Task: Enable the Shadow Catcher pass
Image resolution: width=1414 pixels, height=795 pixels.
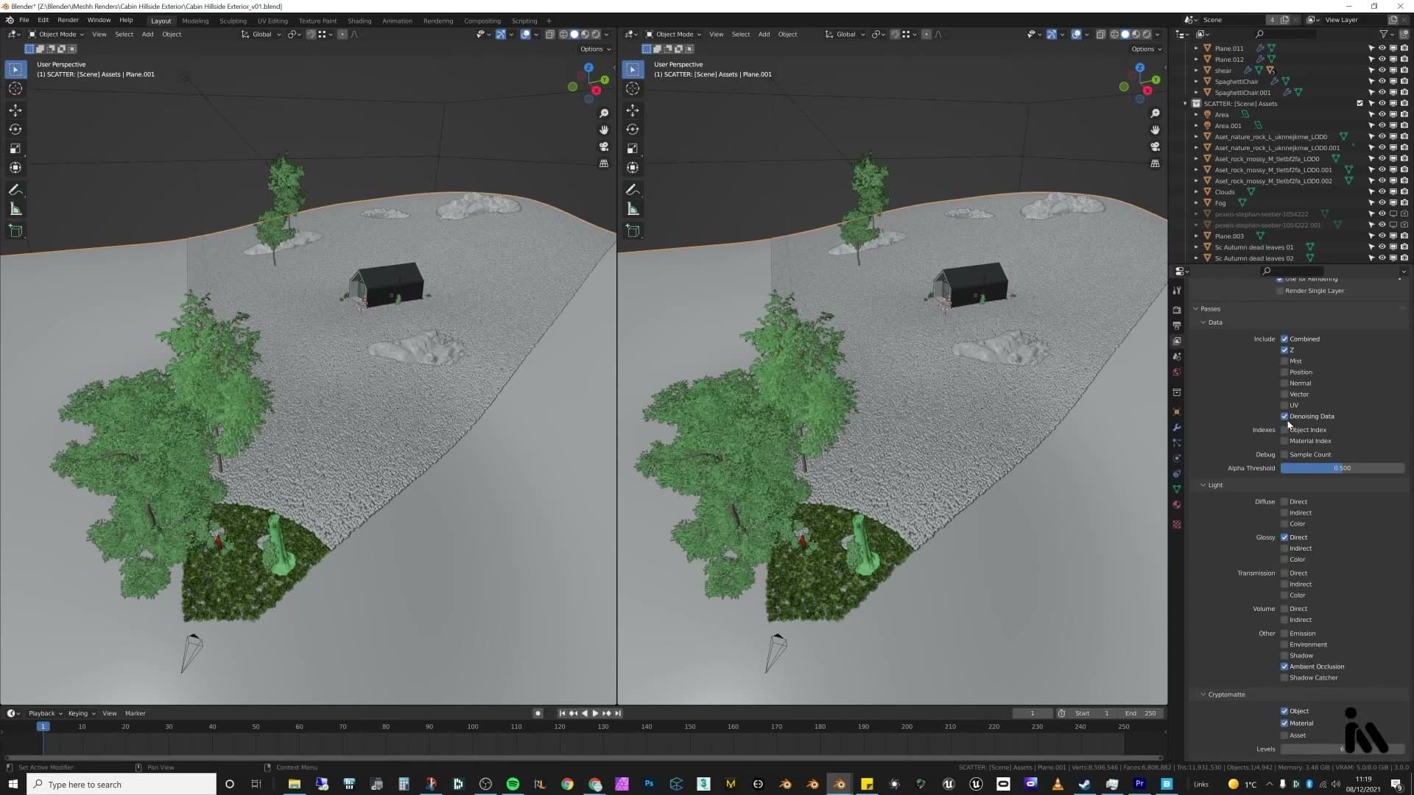Action: (1284, 678)
